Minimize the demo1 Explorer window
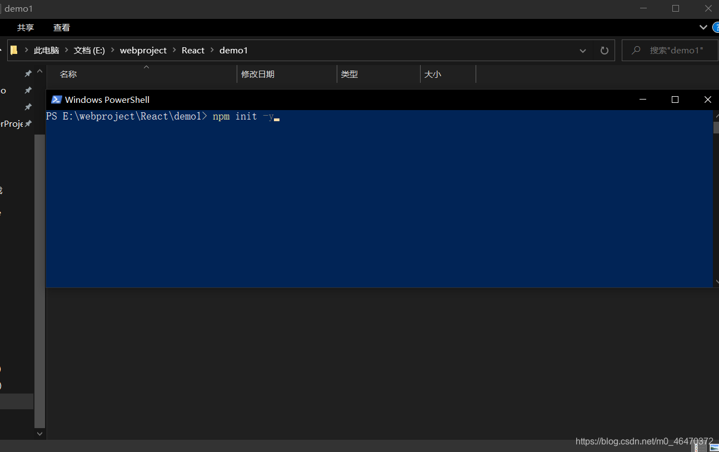 pyautogui.click(x=643, y=8)
